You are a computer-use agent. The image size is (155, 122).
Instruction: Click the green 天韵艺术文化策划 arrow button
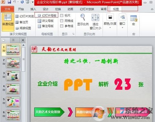(x=49, y=112)
